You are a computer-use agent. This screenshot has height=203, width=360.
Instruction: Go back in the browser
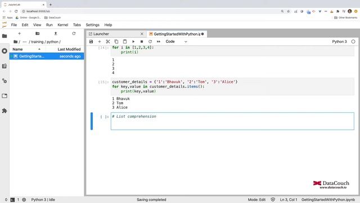point(4,11)
